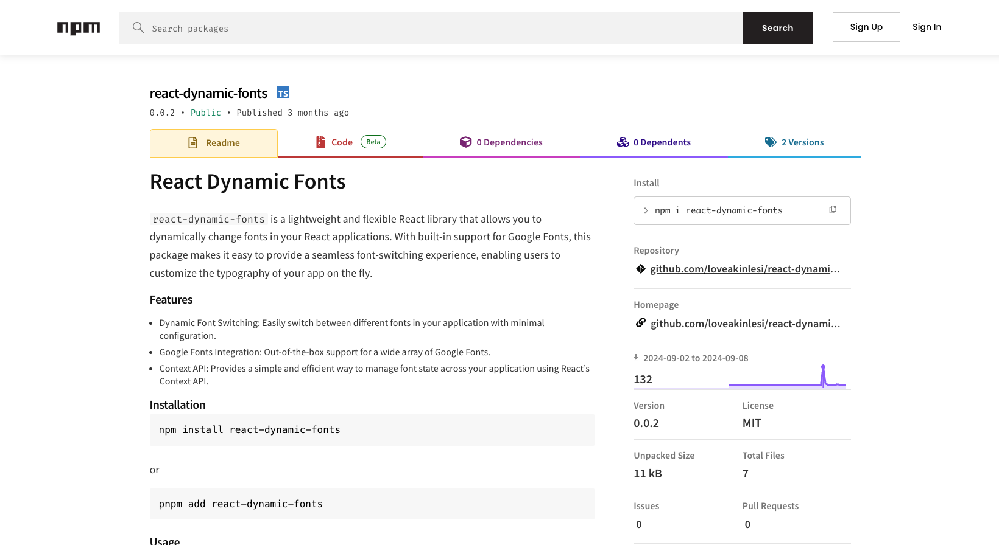Click the npm logo
The image size is (999, 545).
79,28
